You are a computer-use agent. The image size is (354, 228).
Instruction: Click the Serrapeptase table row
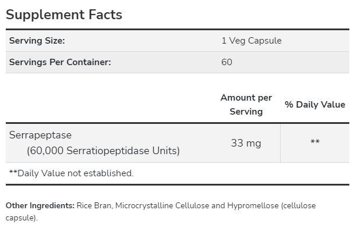point(178,143)
